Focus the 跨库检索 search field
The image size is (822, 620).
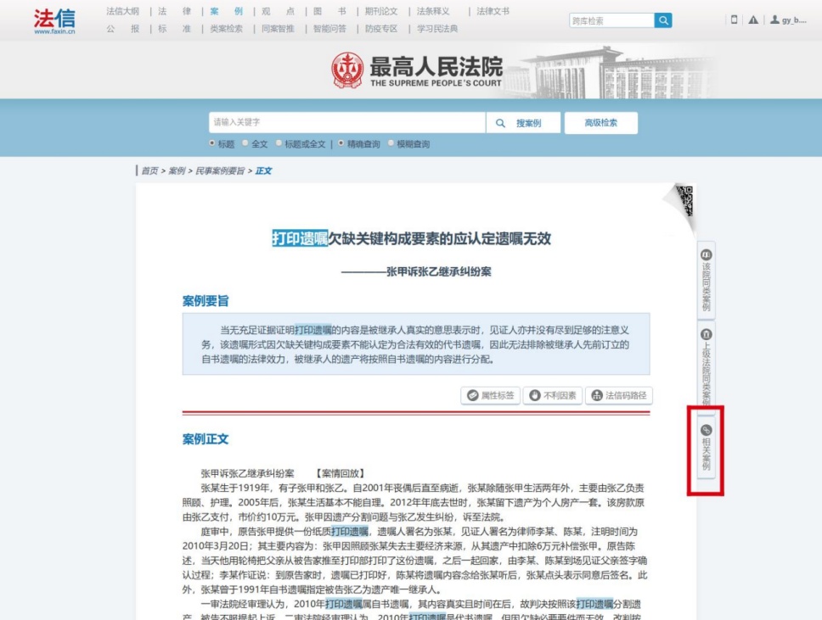(611, 20)
